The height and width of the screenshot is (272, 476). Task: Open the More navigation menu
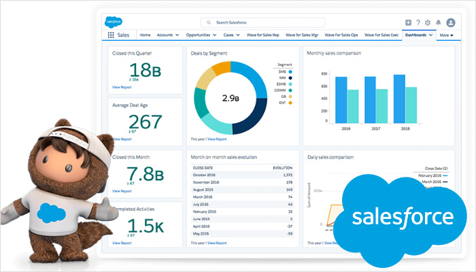coord(446,35)
